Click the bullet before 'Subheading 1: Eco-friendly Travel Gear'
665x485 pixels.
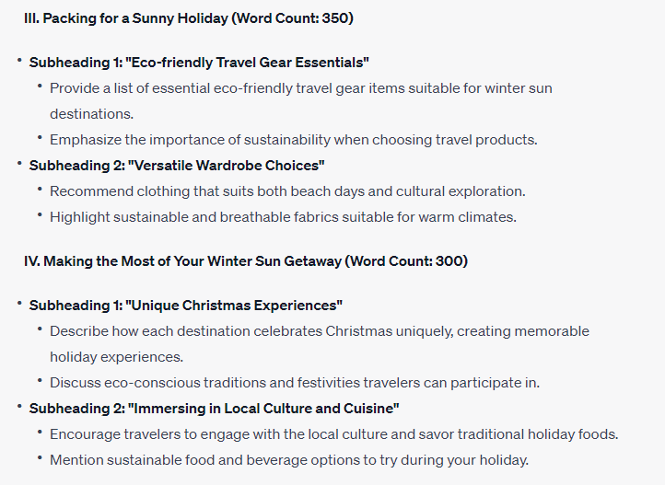pyautogui.click(x=19, y=61)
